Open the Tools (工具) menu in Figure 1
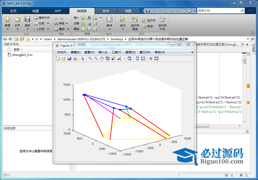 pyautogui.click(x=116, y=52)
